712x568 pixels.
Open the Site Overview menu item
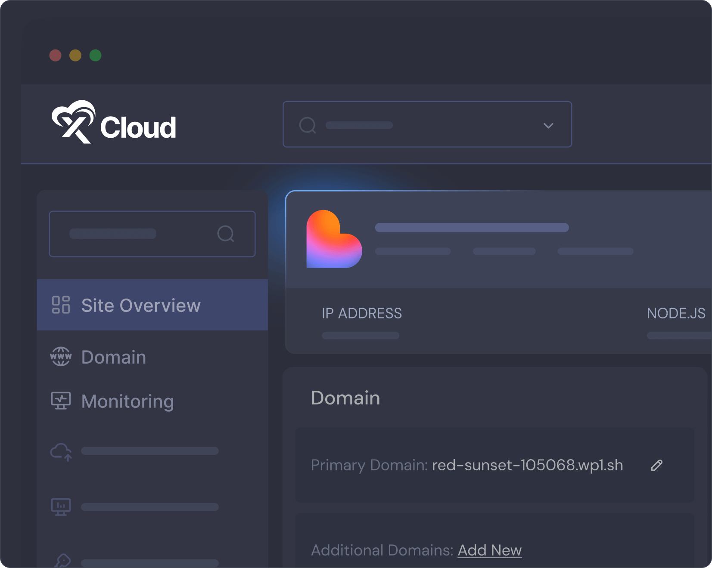tap(141, 306)
